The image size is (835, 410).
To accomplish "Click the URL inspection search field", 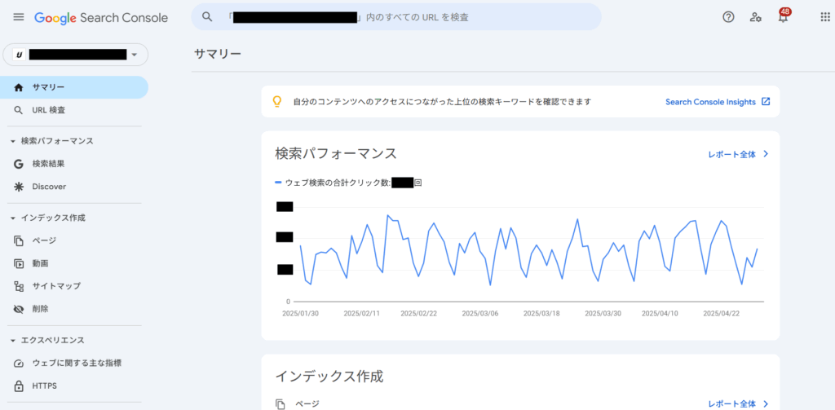I will (x=396, y=17).
